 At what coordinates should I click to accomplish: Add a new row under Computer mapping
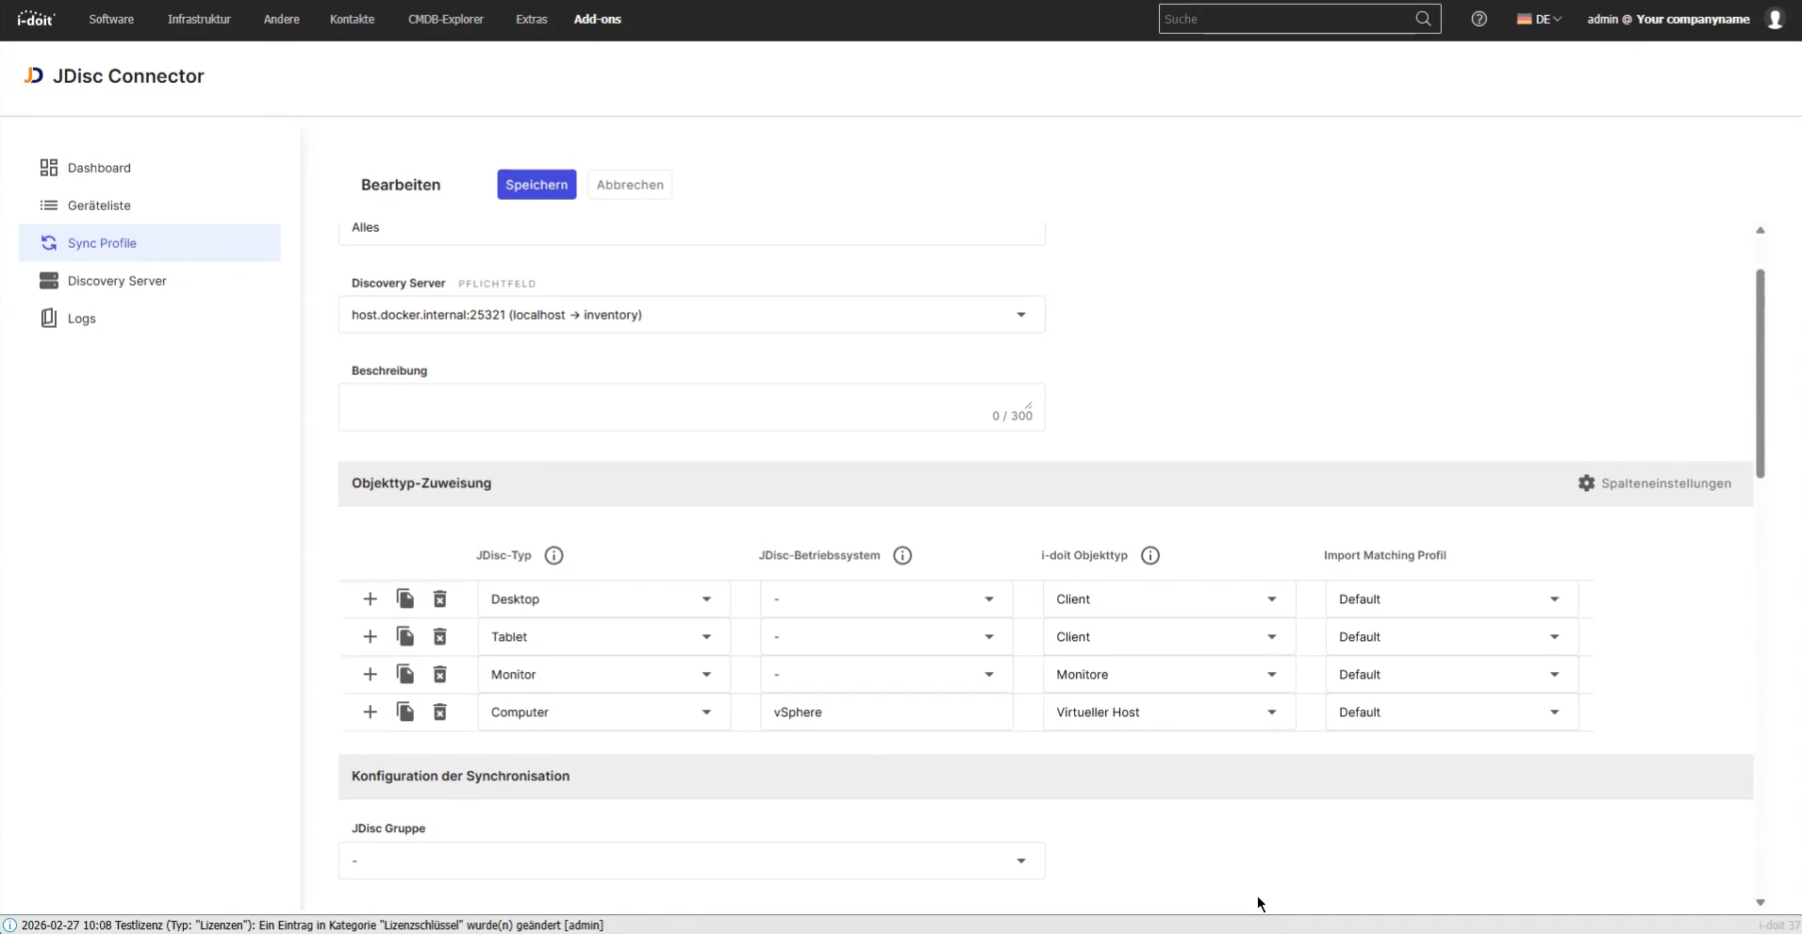point(369,712)
